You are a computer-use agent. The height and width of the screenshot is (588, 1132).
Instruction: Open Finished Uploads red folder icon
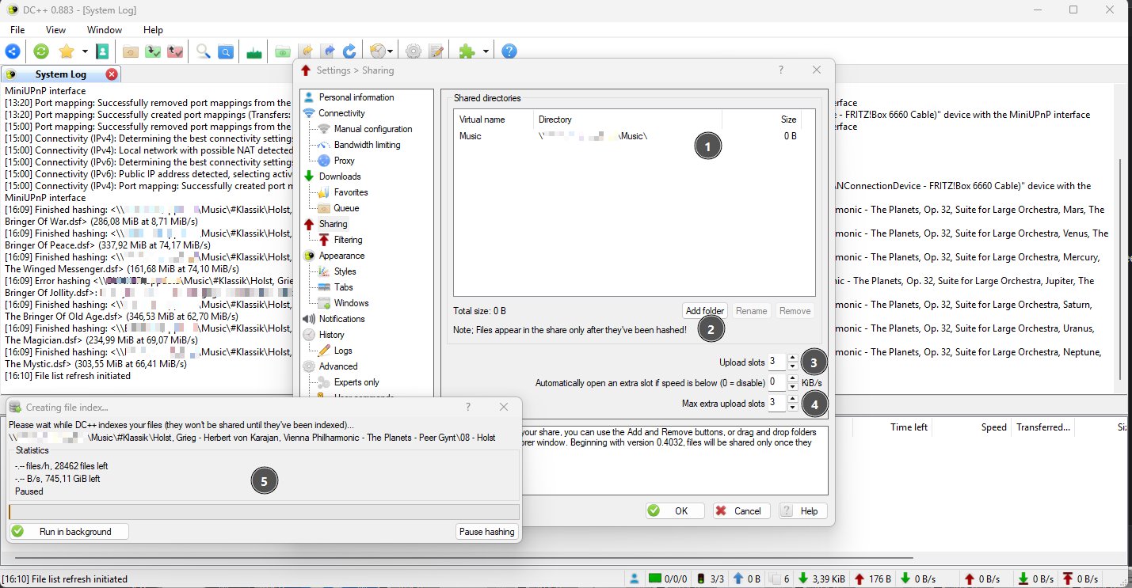pos(175,51)
